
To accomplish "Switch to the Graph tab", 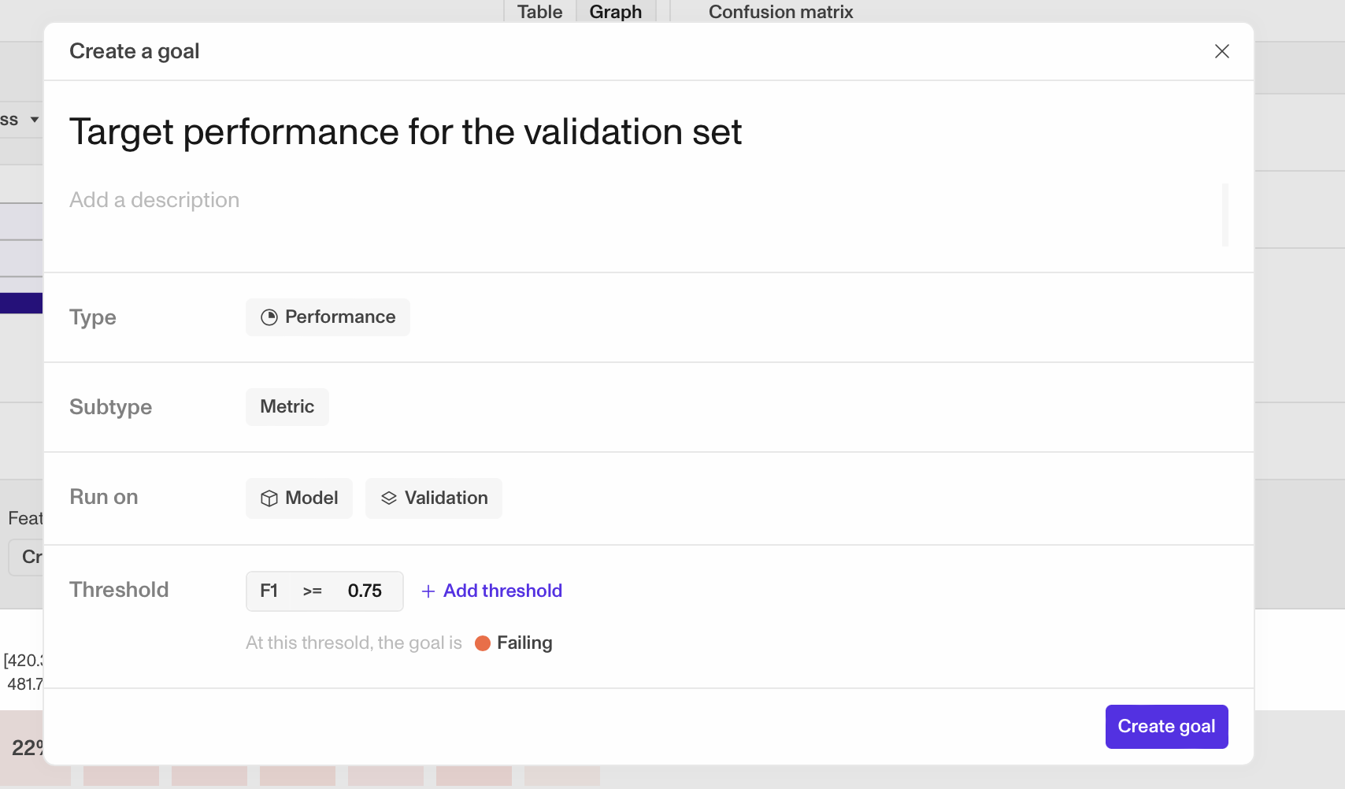I will coord(616,12).
